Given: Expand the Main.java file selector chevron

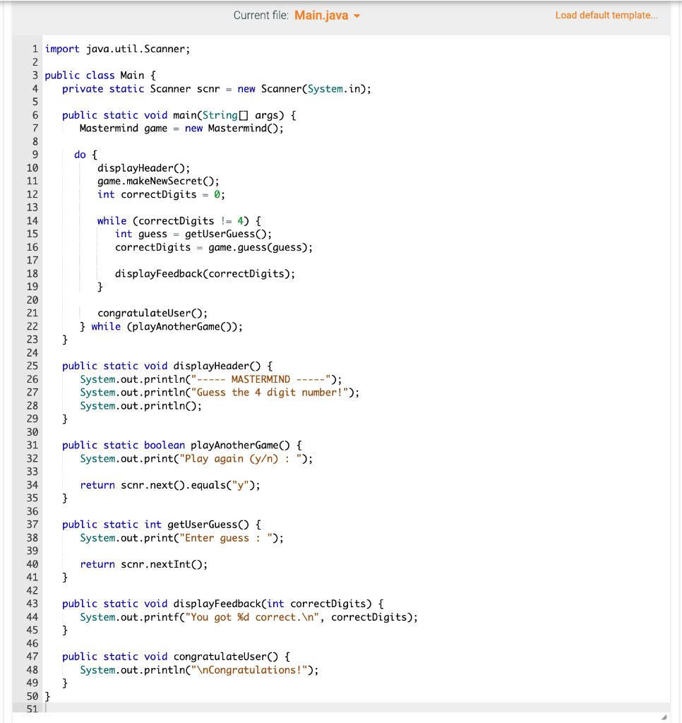Looking at the screenshot, I should tap(356, 15).
